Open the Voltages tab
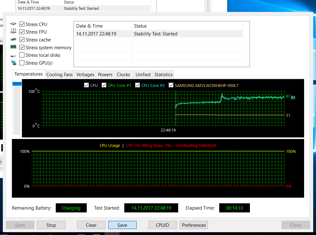Viewport: 316px width, 235px height. tap(85, 75)
